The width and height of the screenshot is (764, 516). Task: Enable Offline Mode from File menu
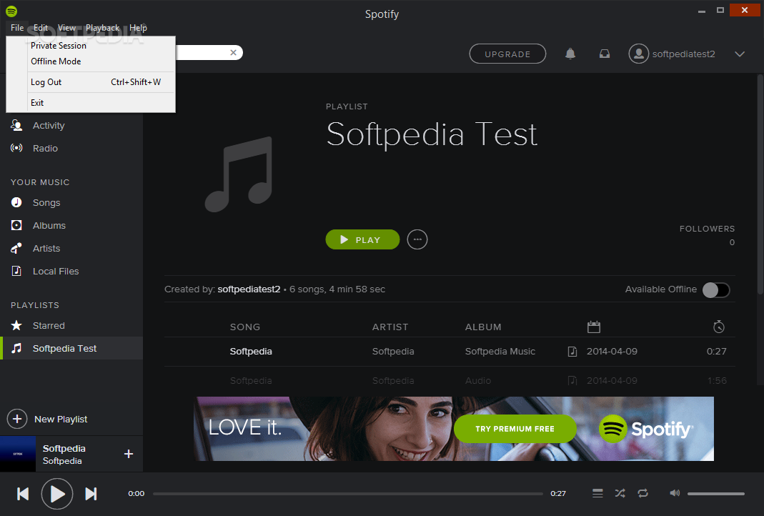click(x=91, y=61)
